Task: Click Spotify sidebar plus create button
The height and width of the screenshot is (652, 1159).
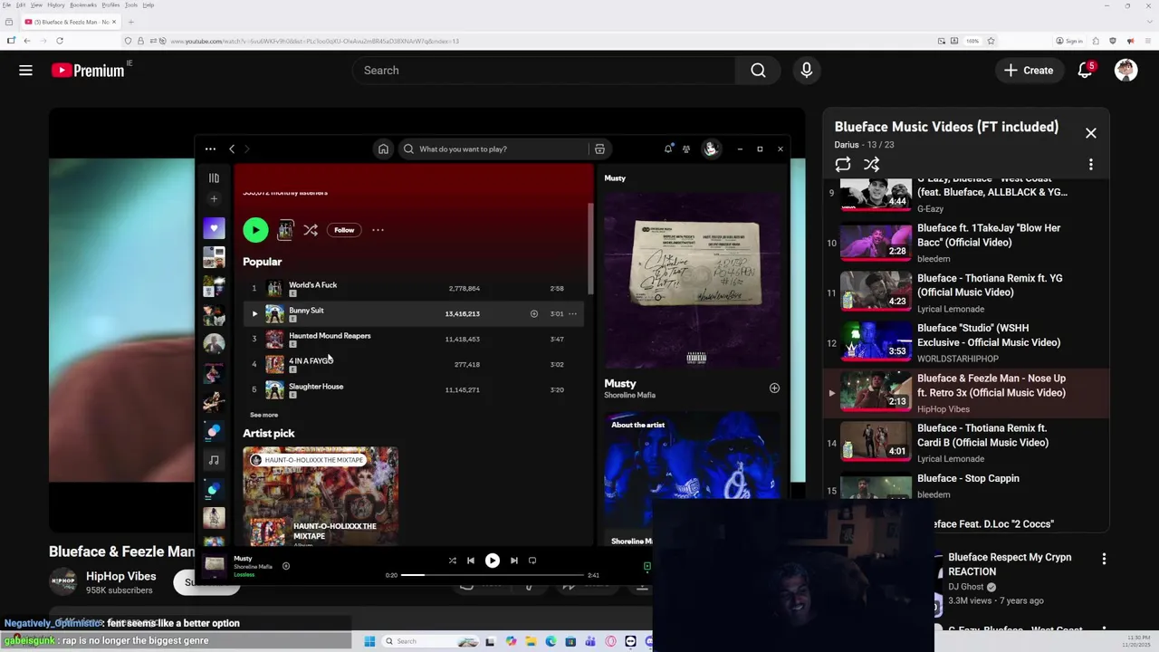Action: pos(214,198)
